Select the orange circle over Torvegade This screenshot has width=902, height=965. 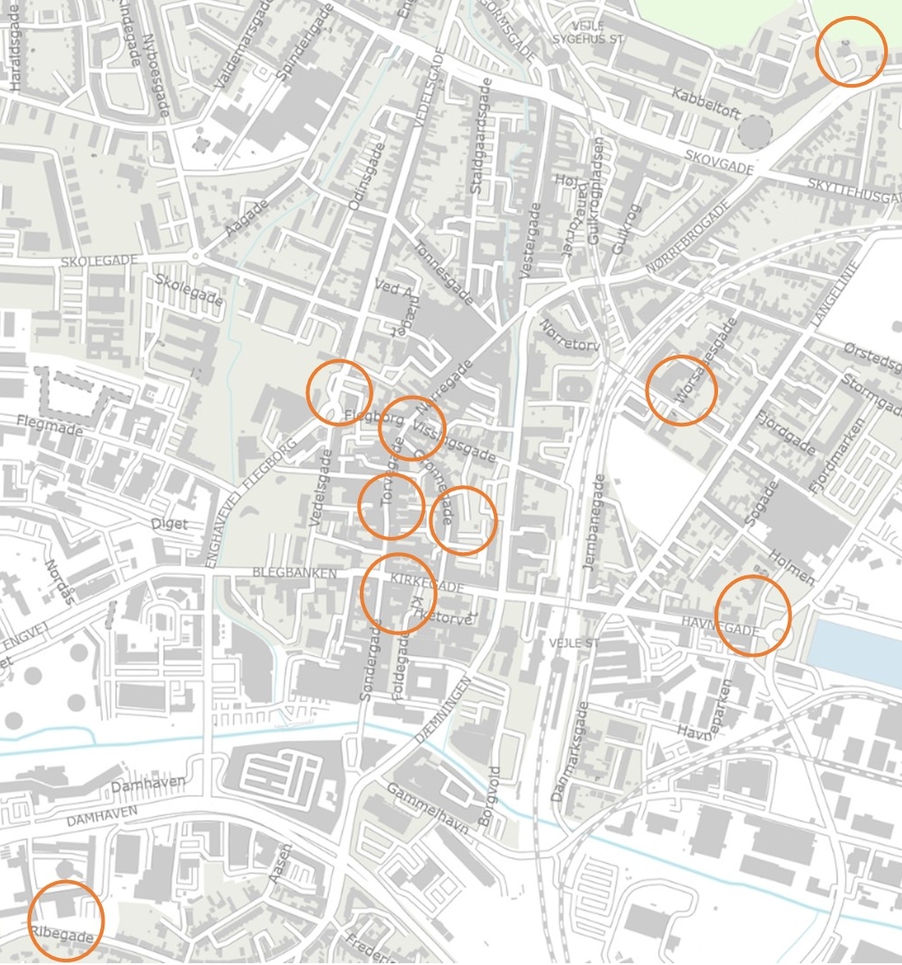click(x=391, y=506)
